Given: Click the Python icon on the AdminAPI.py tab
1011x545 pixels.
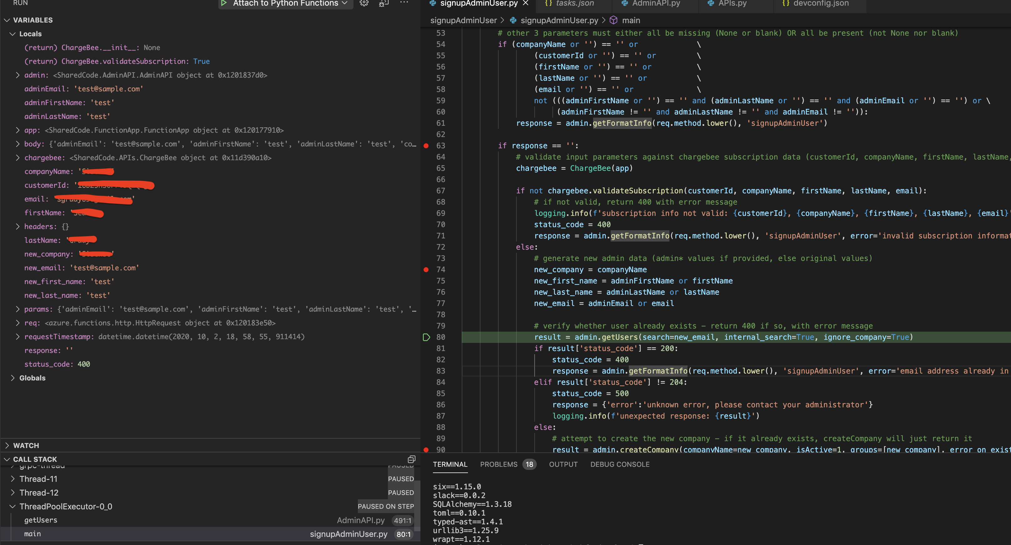Looking at the screenshot, I should [x=624, y=3].
